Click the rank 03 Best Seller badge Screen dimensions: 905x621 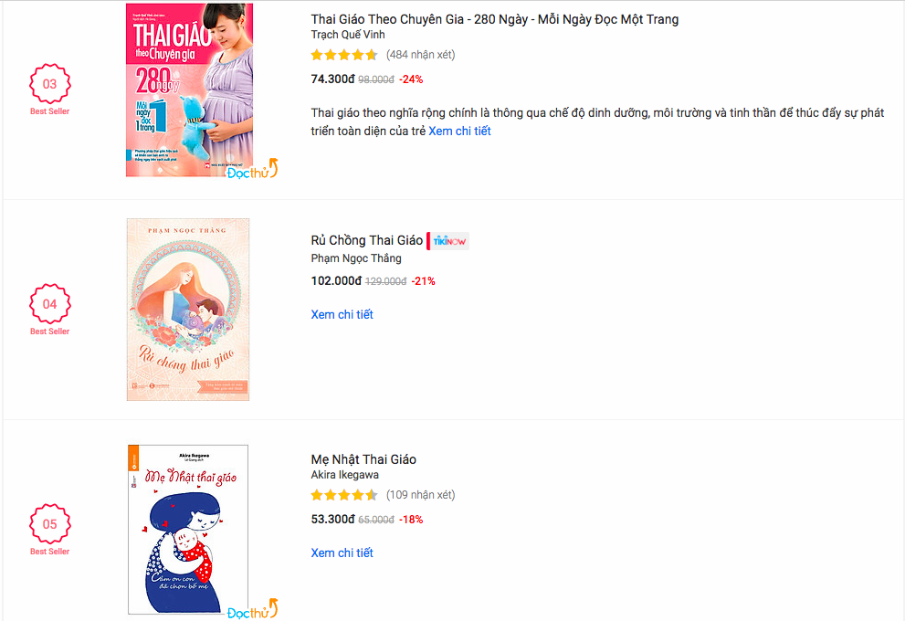pos(49,85)
